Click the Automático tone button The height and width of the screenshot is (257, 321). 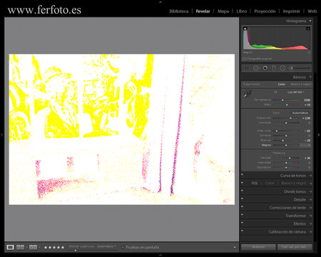point(300,113)
